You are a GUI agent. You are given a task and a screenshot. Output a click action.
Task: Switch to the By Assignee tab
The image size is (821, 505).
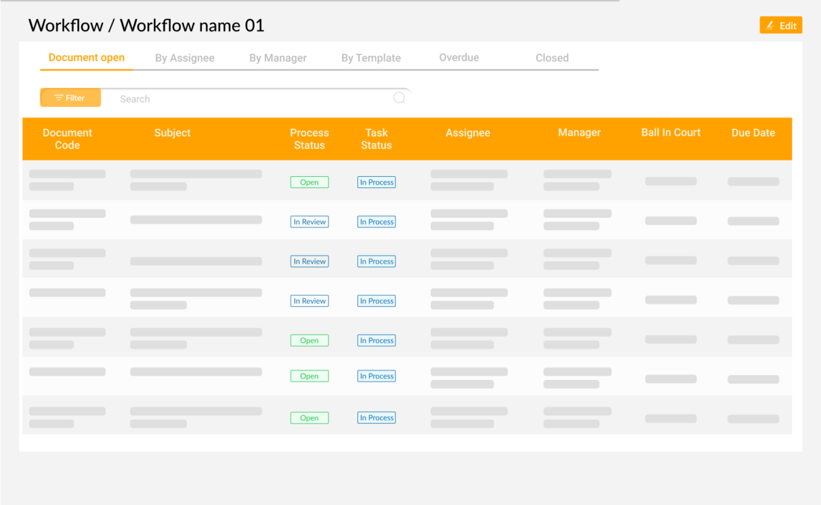[185, 57]
